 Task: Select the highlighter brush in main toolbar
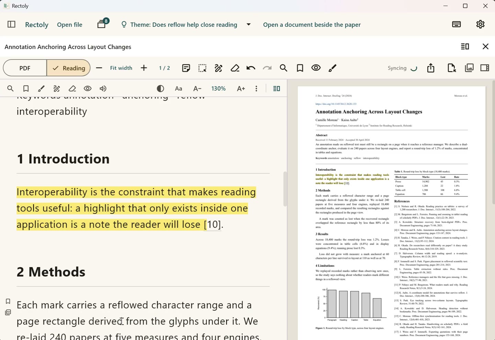point(332,68)
